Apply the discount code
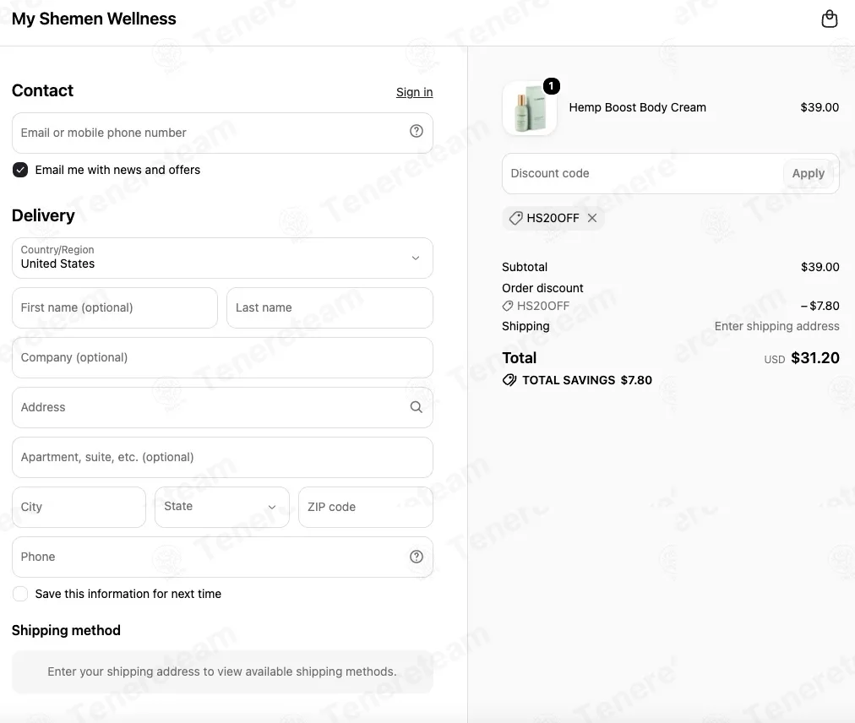Screen dimensions: 855x723 click(808, 173)
